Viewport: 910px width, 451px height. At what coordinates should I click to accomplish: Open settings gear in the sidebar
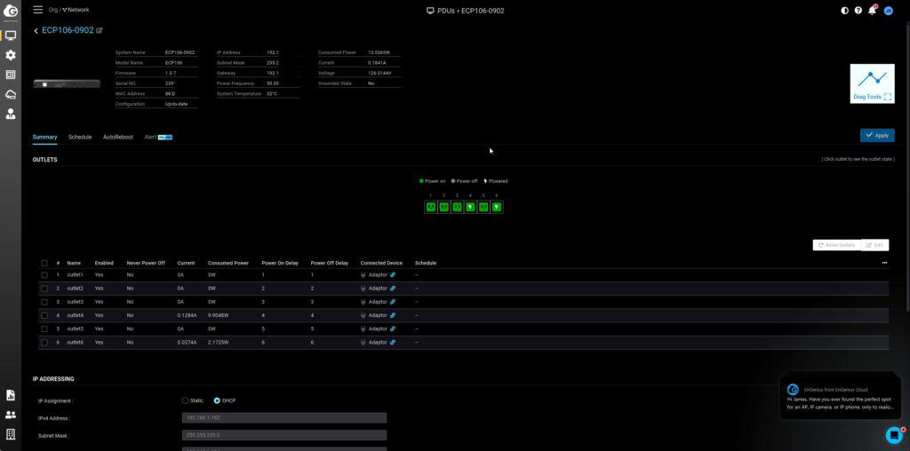(x=11, y=55)
